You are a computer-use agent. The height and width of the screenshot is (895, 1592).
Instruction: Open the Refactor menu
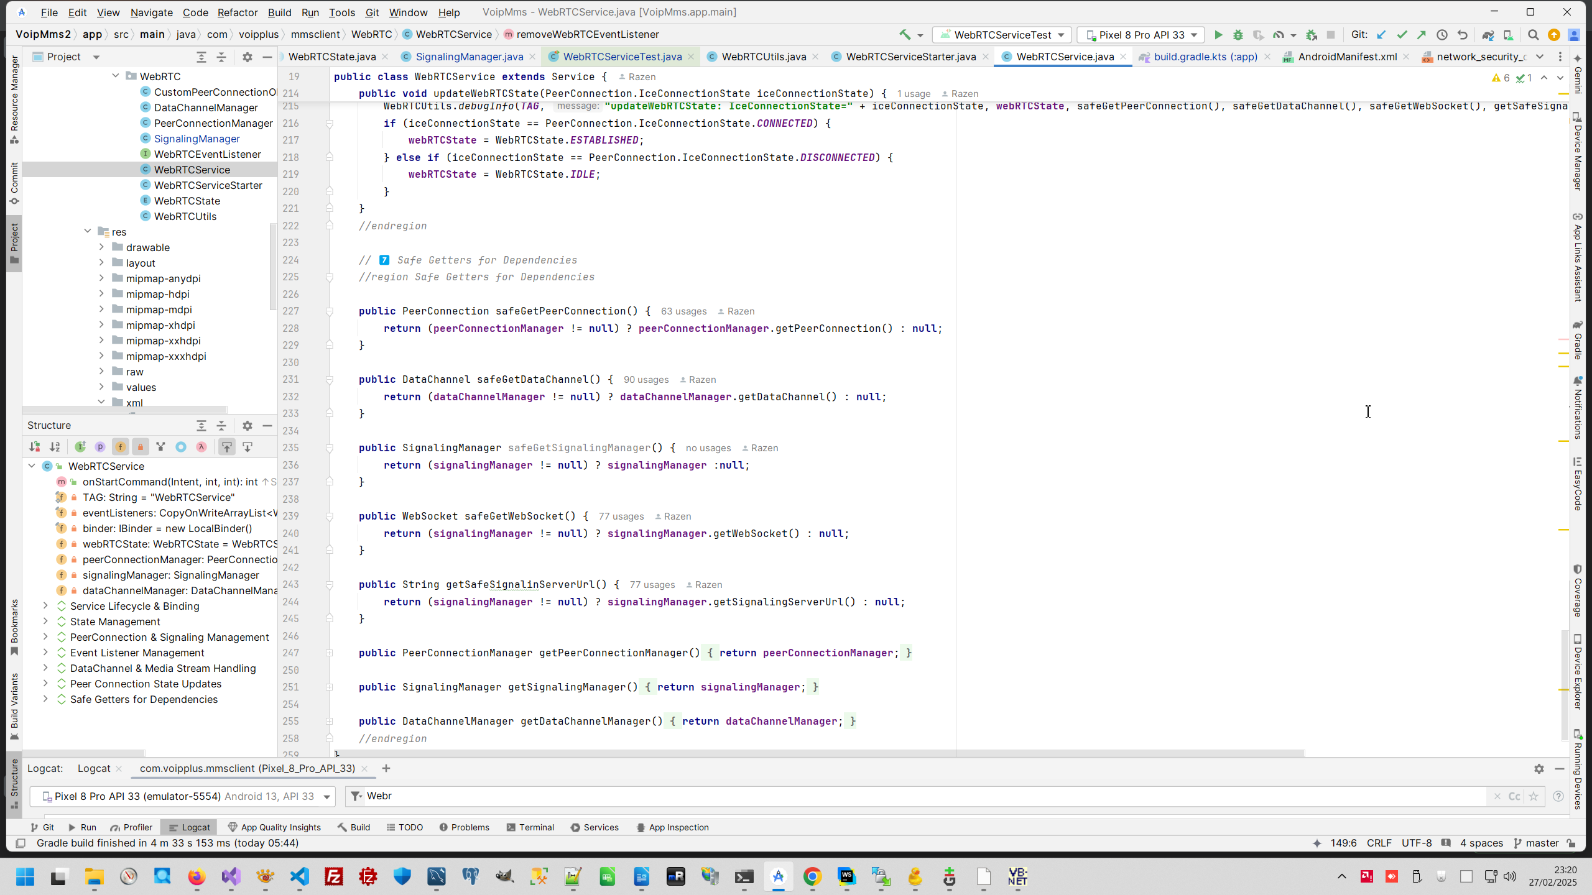point(237,12)
